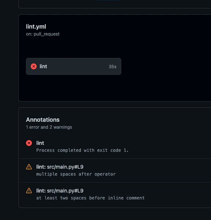Open src/main.py#L9 link for inline comment warning

[x=65, y=191]
